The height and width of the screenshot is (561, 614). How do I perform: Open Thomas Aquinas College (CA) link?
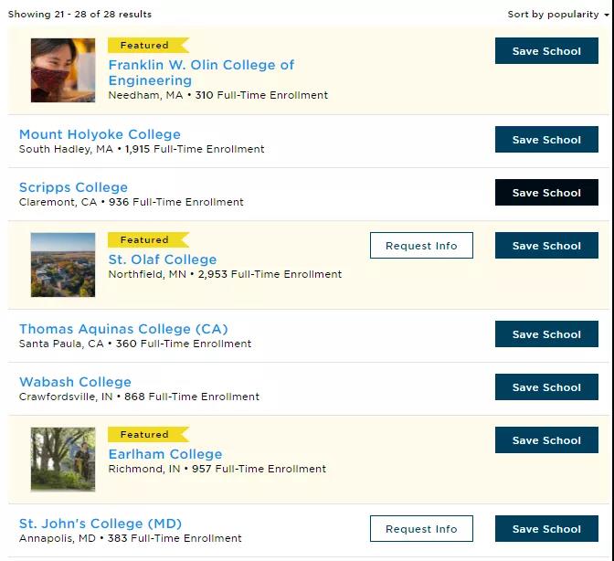[123, 329]
